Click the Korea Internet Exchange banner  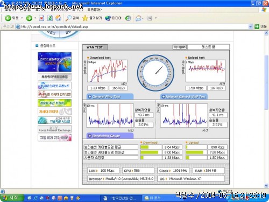[54, 129]
